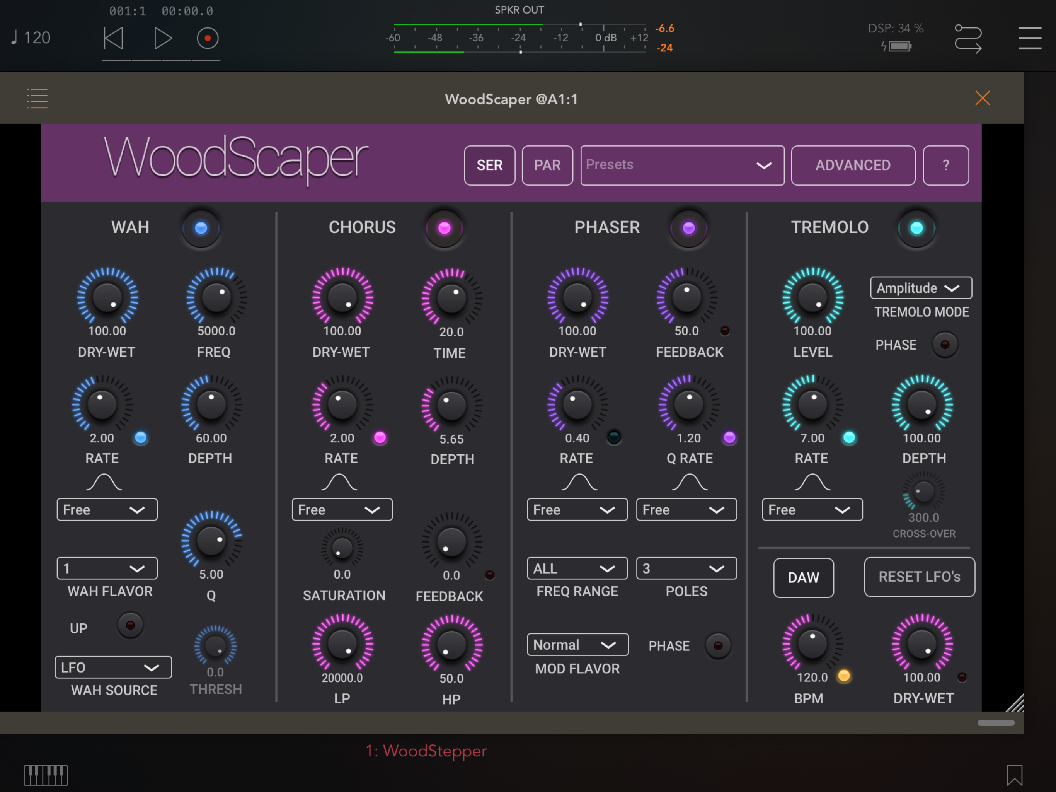Open the POLES dropdown

[686, 568]
